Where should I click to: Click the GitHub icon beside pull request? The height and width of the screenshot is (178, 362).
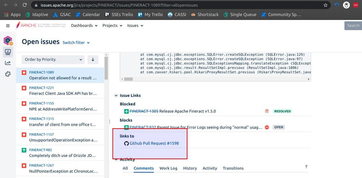coord(126,143)
